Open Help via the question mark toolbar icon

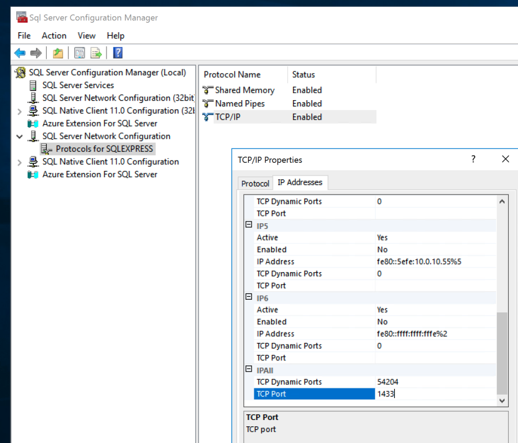(117, 52)
